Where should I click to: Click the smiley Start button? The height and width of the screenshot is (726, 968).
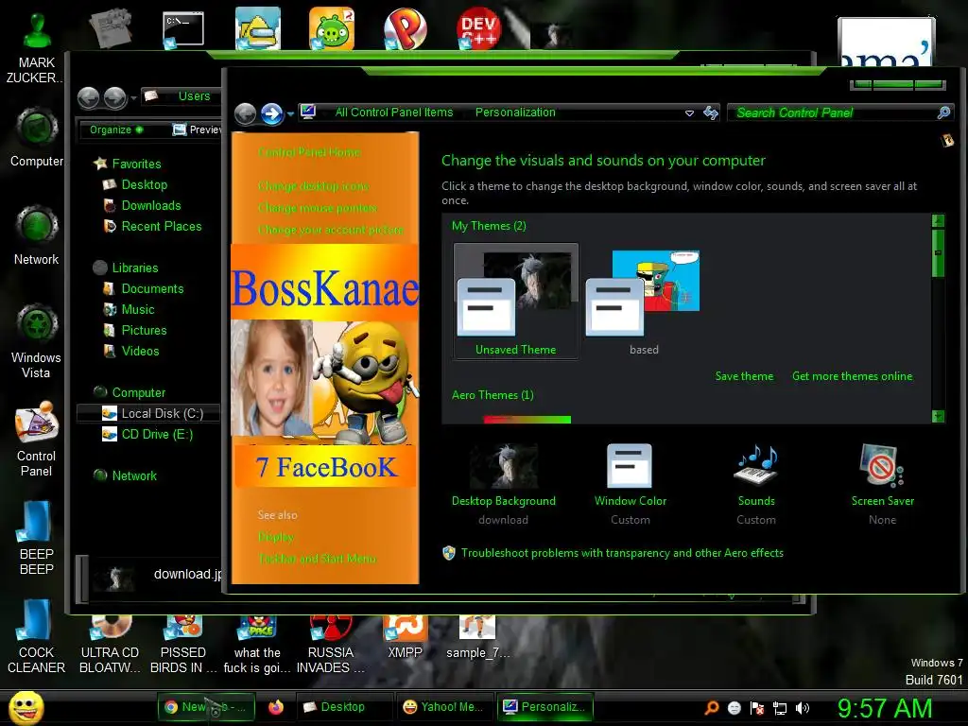[x=26, y=707]
